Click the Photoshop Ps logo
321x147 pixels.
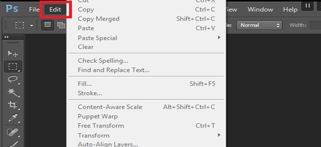[12, 9]
